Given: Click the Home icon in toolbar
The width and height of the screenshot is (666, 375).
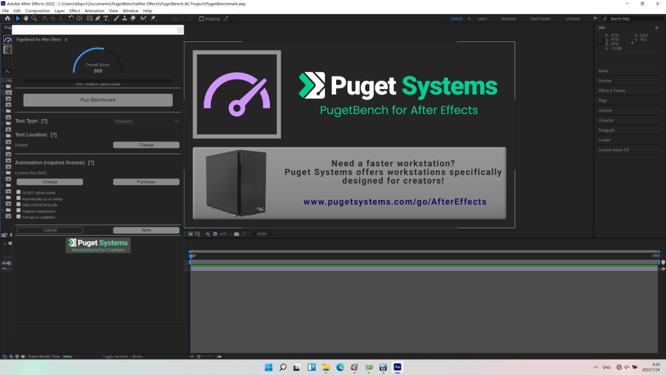Looking at the screenshot, I should [x=7, y=19].
